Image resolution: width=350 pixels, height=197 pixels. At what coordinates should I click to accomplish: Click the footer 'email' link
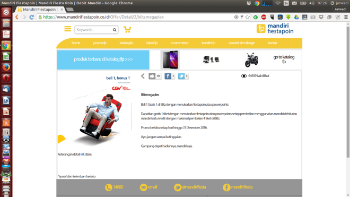point(152,187)
